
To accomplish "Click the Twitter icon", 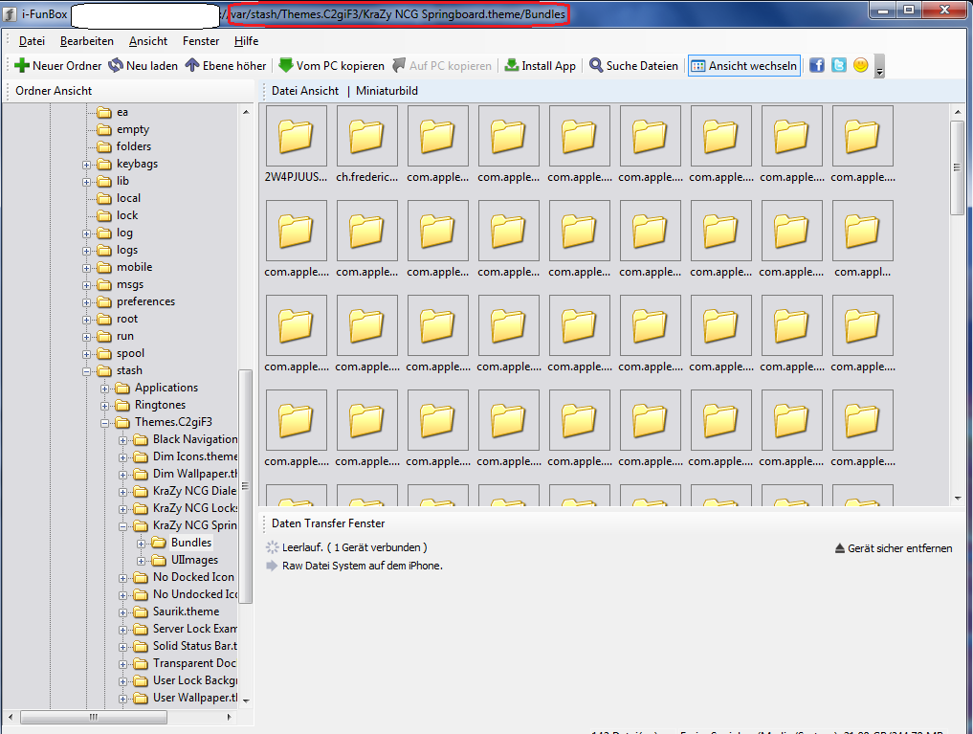I will coord(839,65).
